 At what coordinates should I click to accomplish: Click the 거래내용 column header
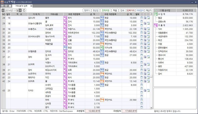pos(54,14)
